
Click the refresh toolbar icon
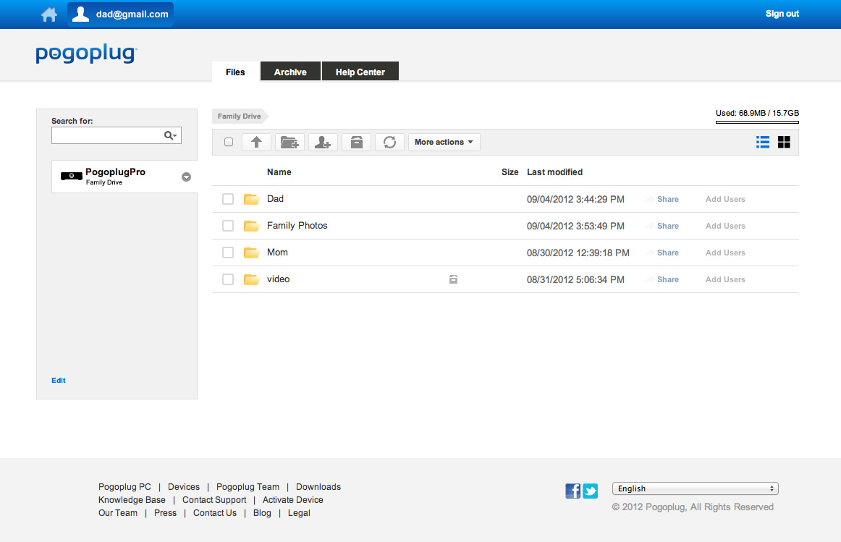coord(389,143)
